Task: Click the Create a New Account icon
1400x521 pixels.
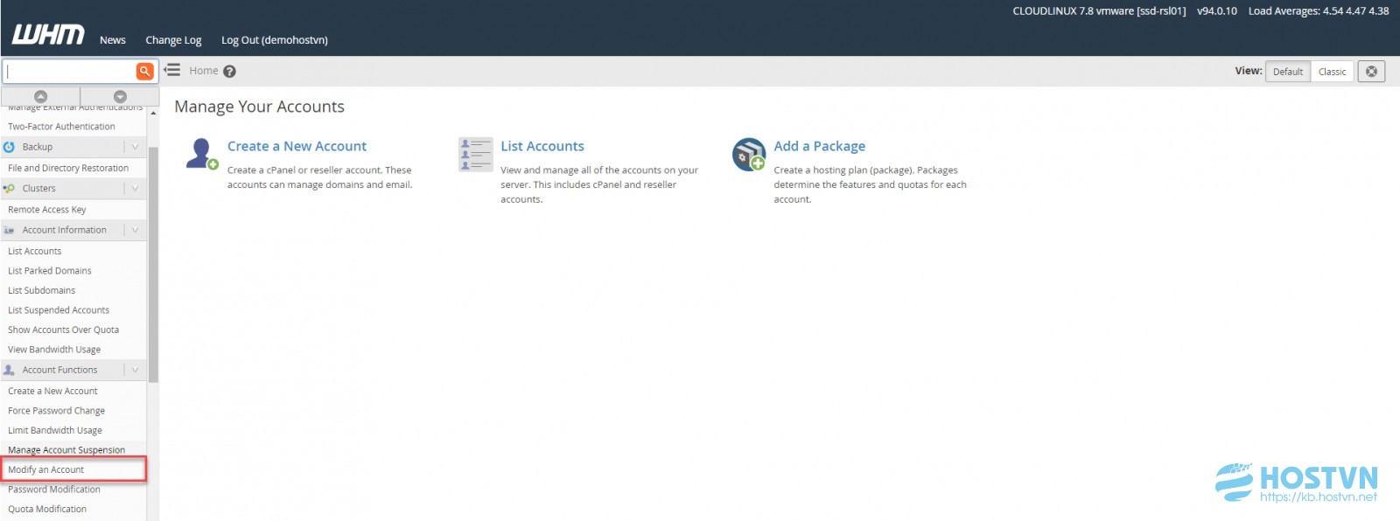Action: [x=202, y=155]
